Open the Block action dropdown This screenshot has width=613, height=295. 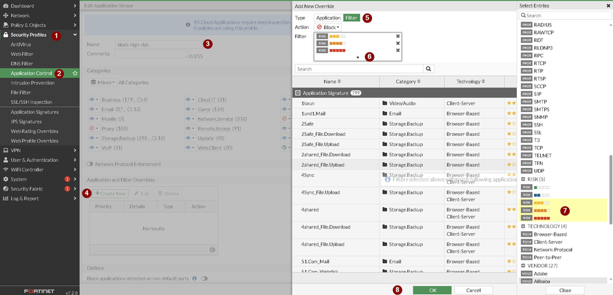pos(328,27)
